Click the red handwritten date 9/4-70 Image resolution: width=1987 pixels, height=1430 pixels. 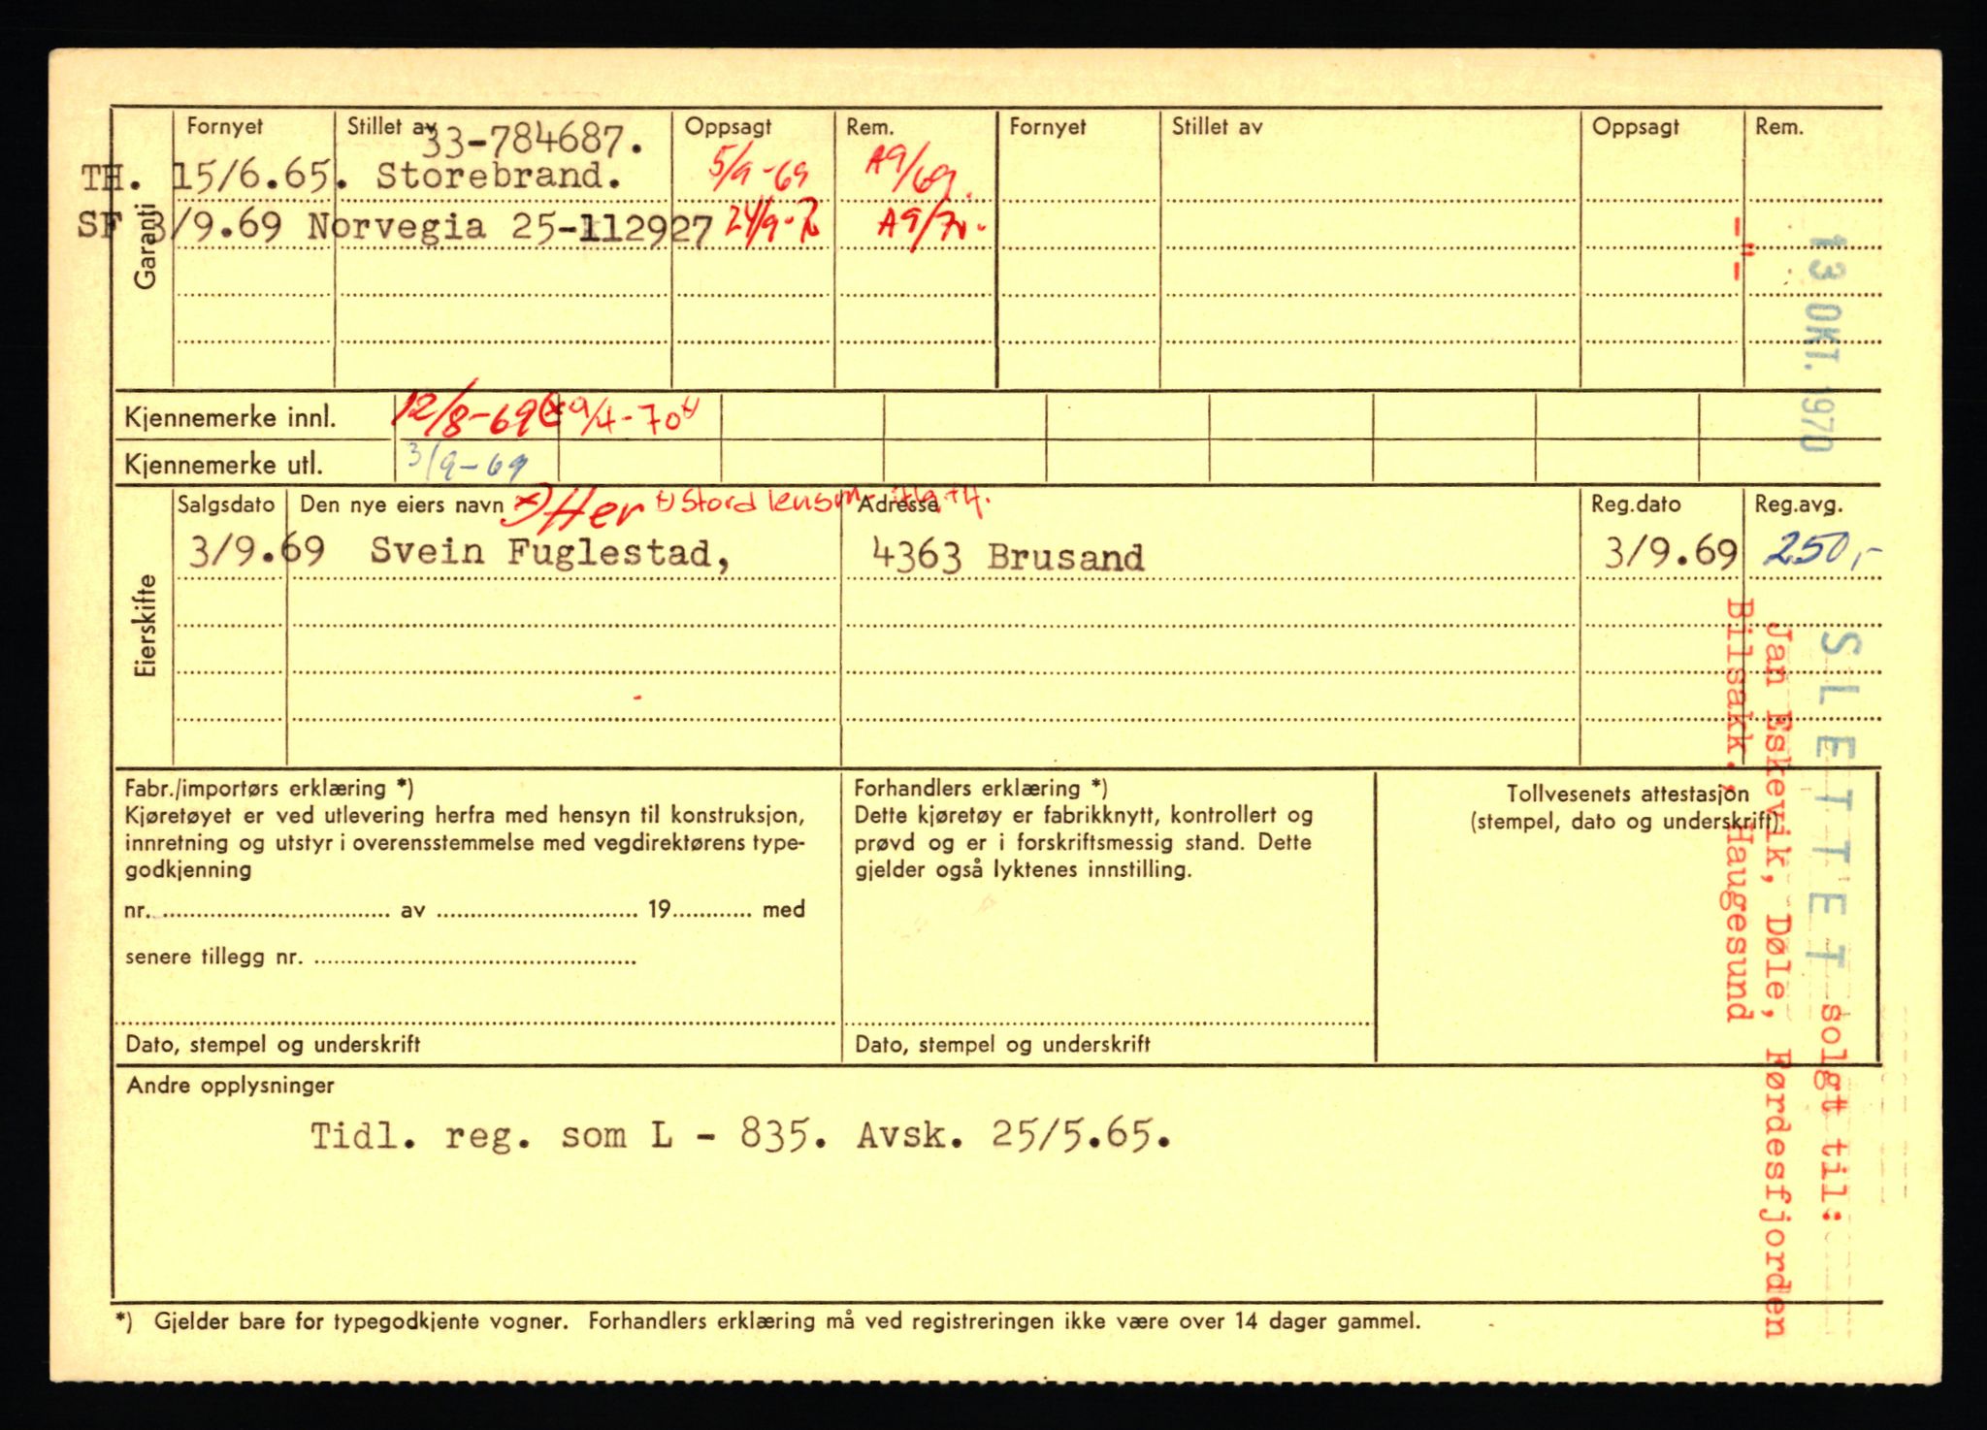coord(633,417)
